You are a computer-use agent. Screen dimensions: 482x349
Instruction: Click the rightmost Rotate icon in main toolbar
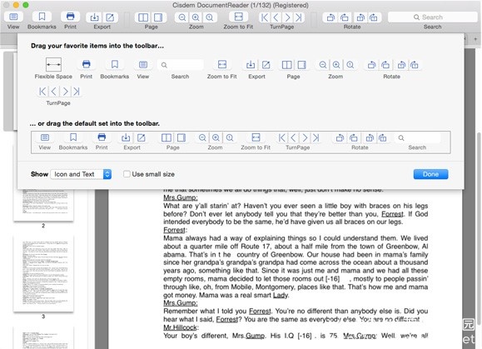pyautogui.click(x=374, y=17)
